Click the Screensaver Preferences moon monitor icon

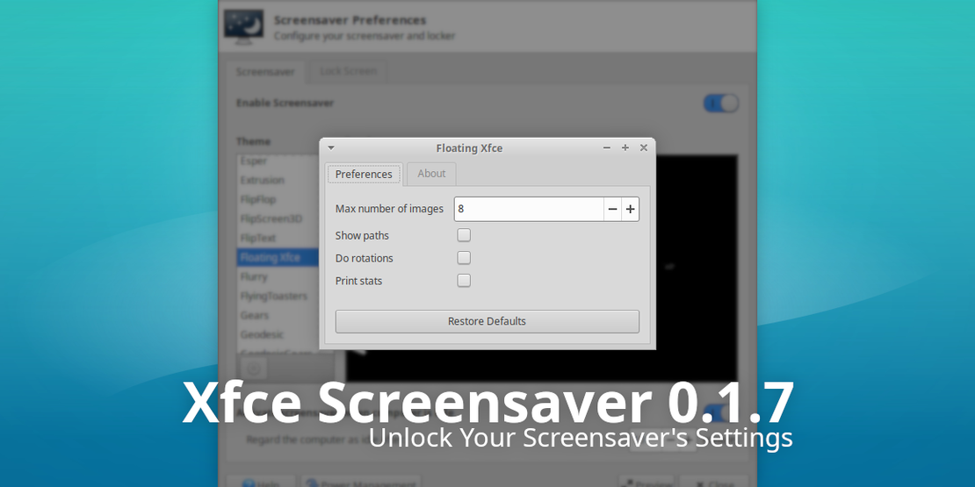click(246, 27)
